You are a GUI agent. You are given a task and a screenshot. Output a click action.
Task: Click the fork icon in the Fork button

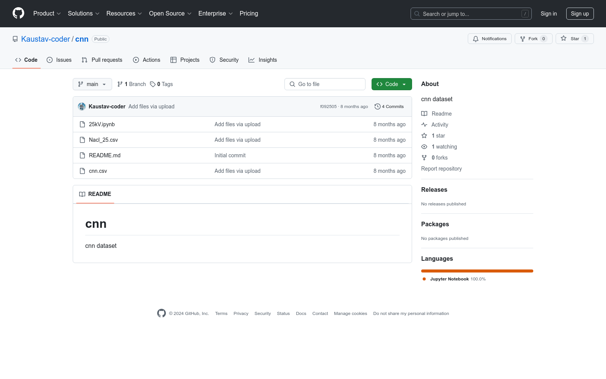(523, 39)
